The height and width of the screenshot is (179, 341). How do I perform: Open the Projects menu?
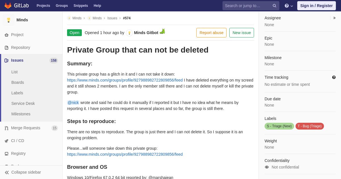tap(43, 6)
